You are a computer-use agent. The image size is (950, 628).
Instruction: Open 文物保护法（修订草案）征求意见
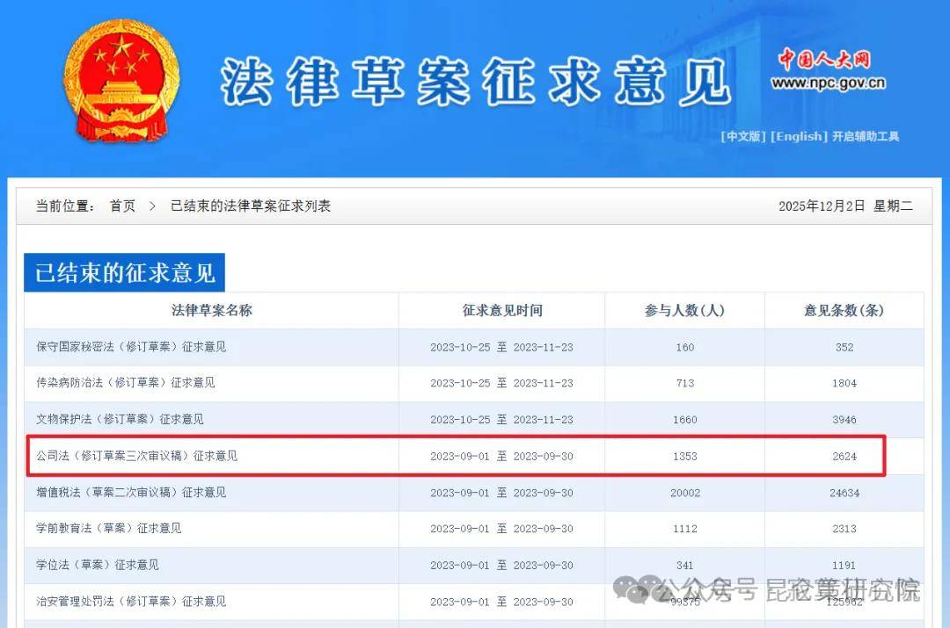pos(120,420)
